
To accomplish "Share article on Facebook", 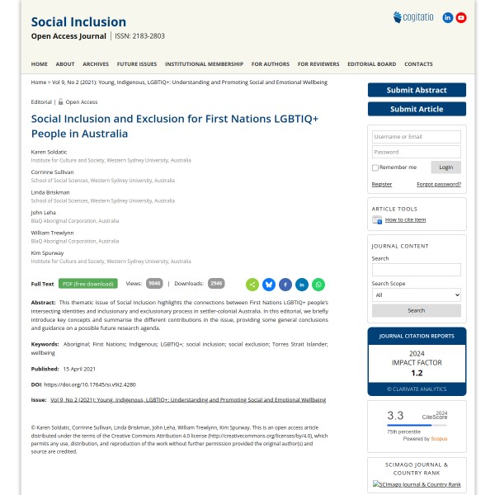I will coord(285,285).
